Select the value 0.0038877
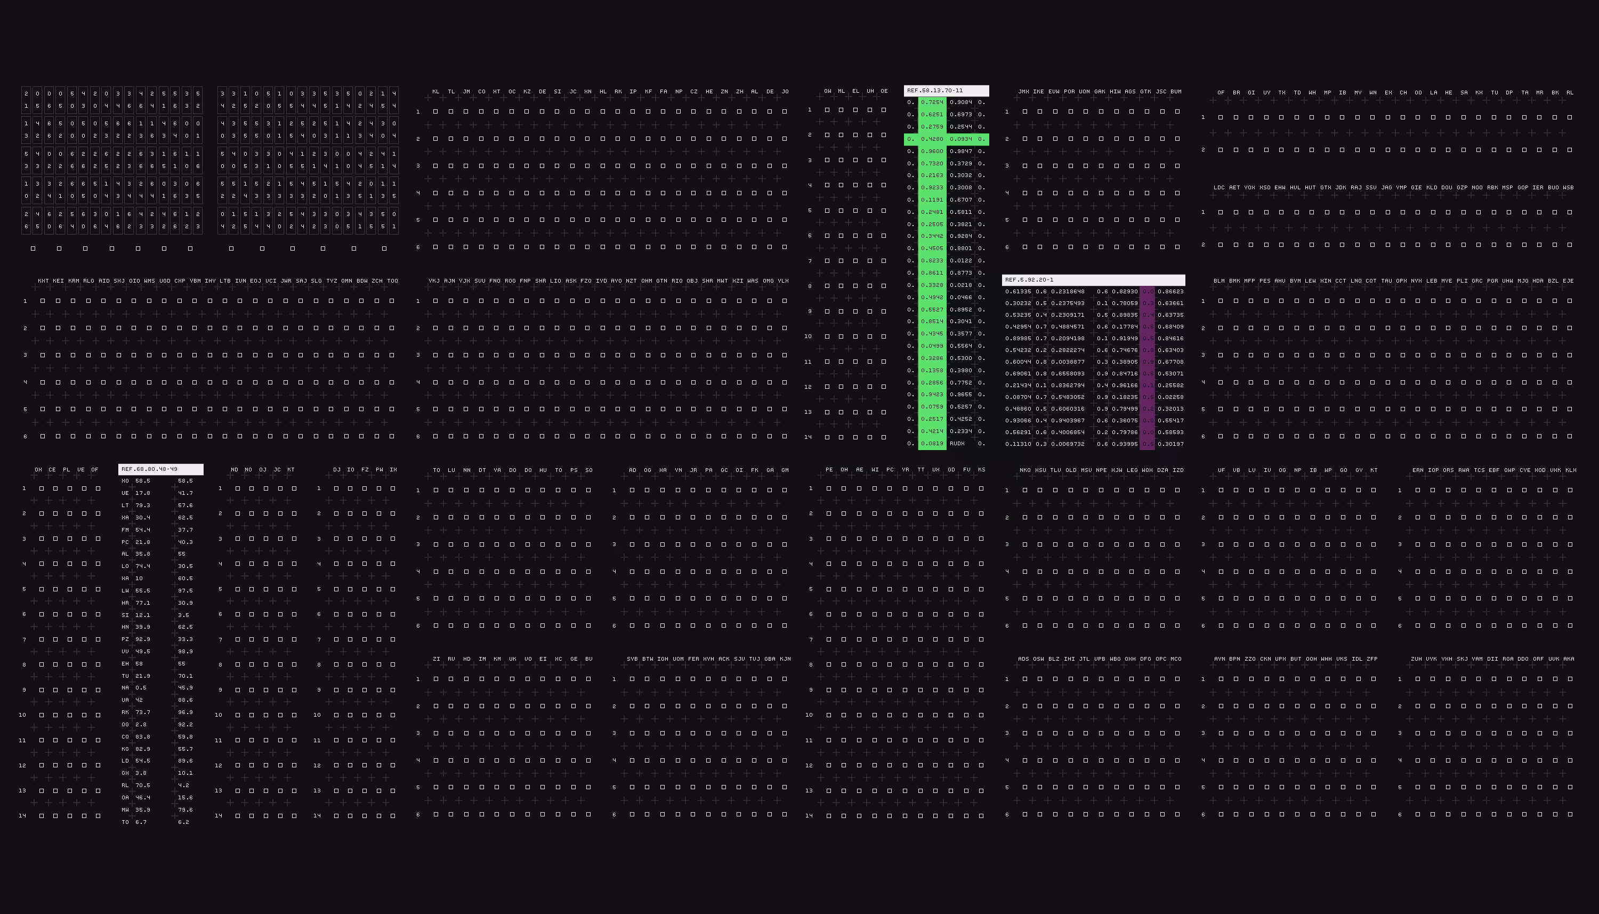The image size is (1599, 914). pyautogui.click(x=1068, y=362)
